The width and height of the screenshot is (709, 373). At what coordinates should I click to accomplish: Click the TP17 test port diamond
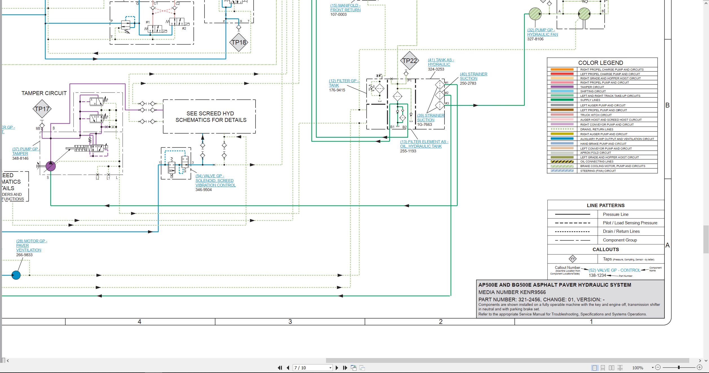pos(42,109)
